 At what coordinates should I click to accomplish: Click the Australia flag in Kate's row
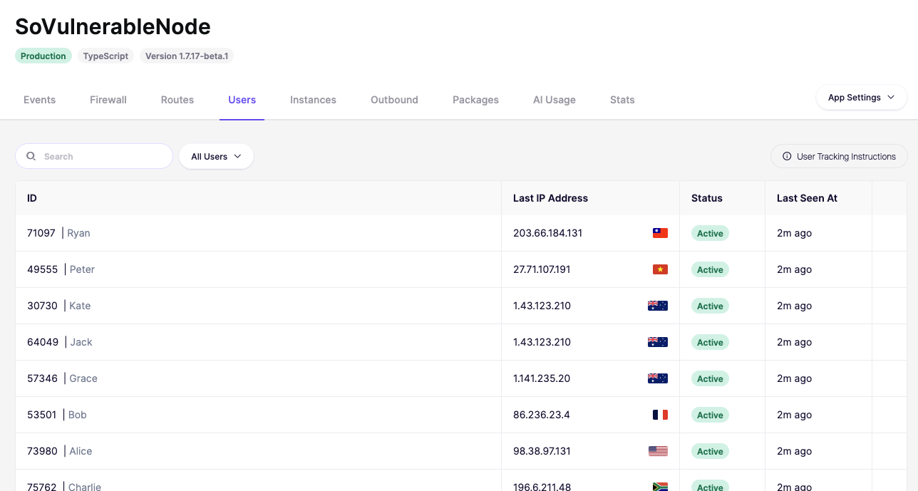657,306
